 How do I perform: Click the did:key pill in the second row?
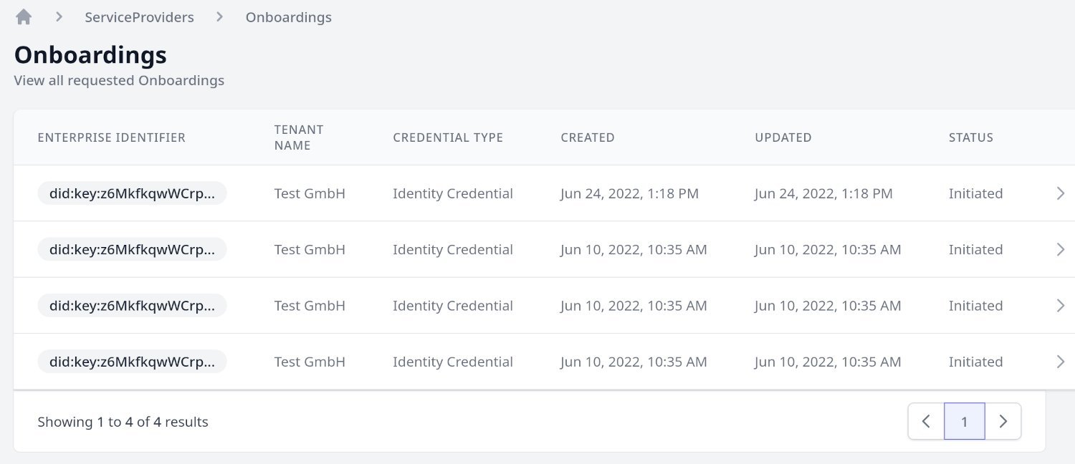tap(132, 249)
